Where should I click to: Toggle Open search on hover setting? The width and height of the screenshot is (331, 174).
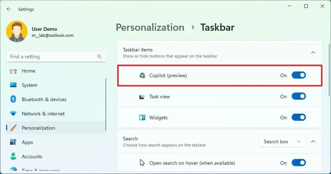click(x=299, y=163)
